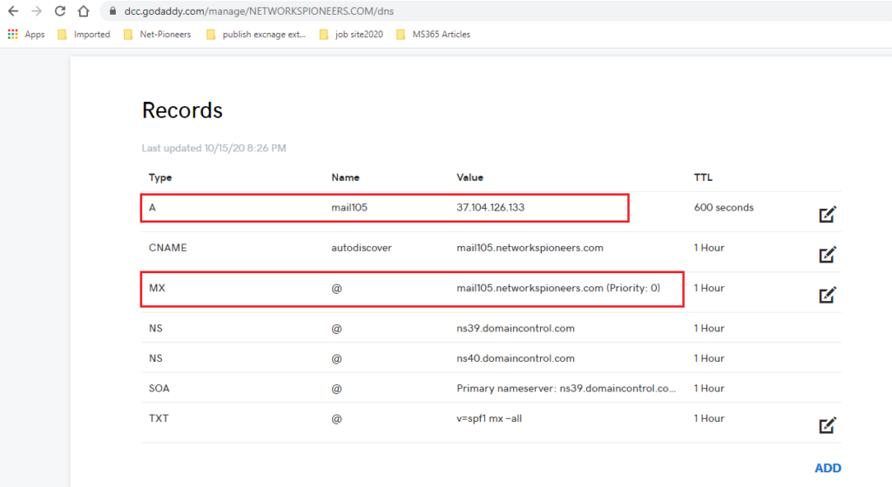Screen dimensions: 892x487
Task: Open the Imported bookmarks folder
Action: click(x=84, y=34)
